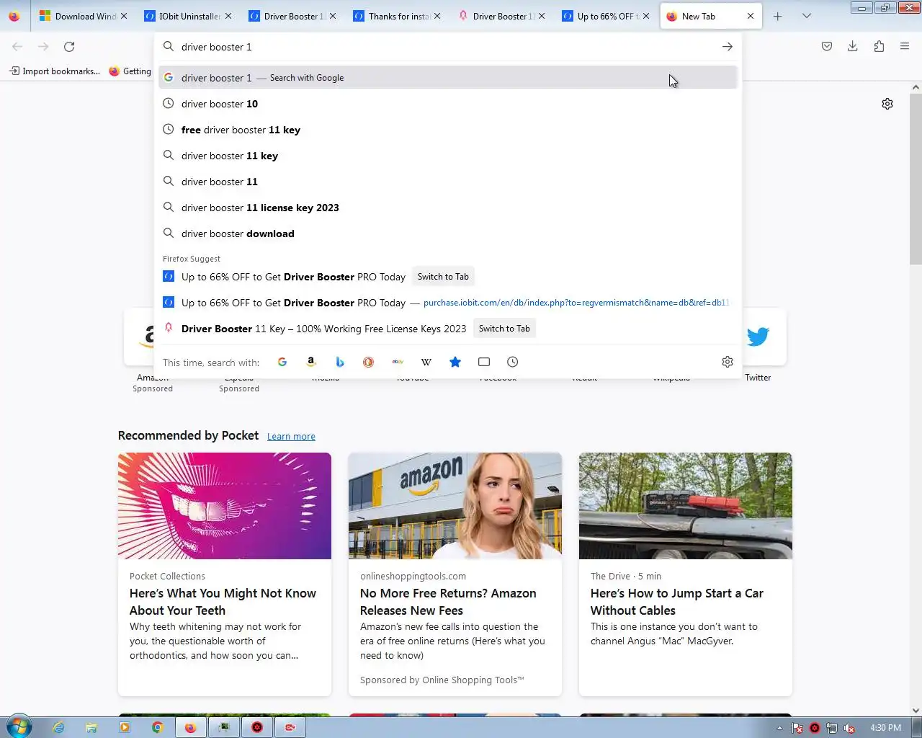The image size is (922, 738).
Task: Open a new tab with plus button
Action: (x=778, y=16)
